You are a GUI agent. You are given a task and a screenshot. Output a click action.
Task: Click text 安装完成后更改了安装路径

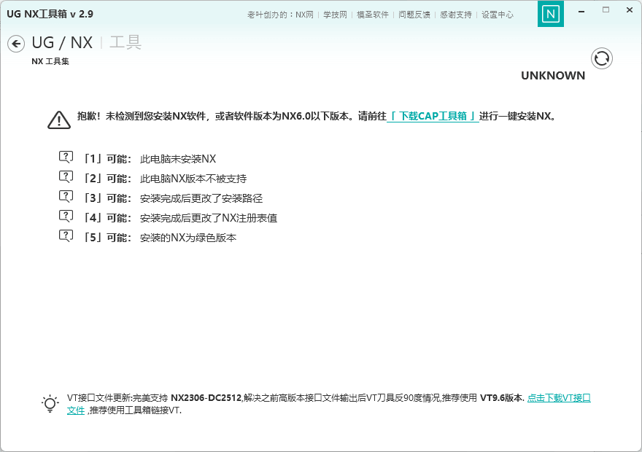click(x=201, y=198)
